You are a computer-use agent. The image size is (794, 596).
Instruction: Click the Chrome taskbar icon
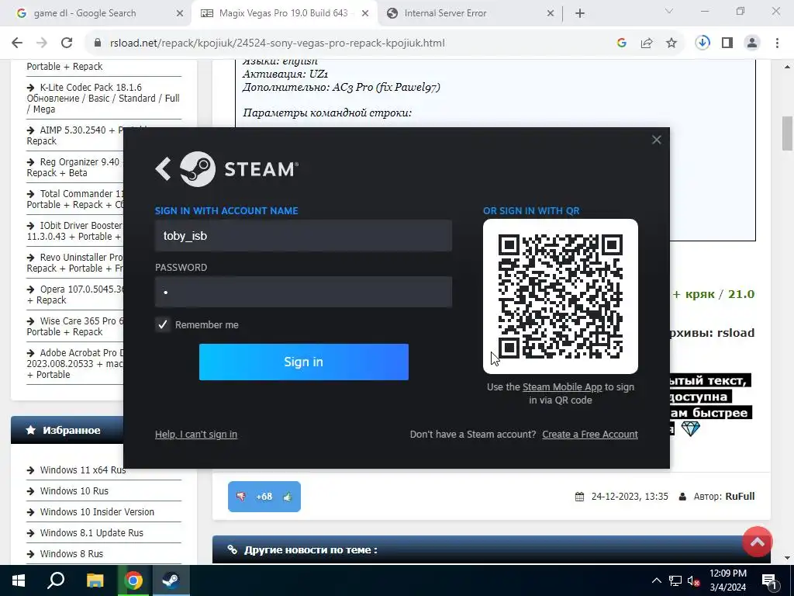(x=133, y=580)
